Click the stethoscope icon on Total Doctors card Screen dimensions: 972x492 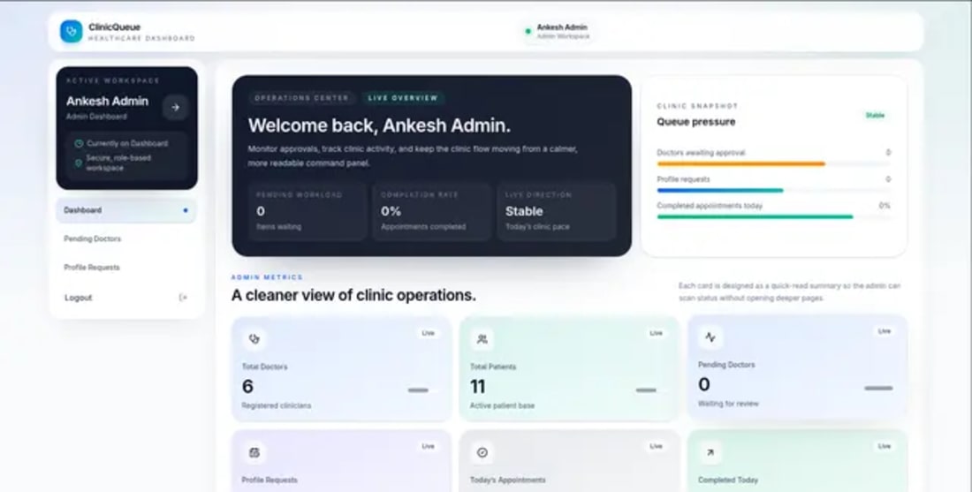[254, 338]
